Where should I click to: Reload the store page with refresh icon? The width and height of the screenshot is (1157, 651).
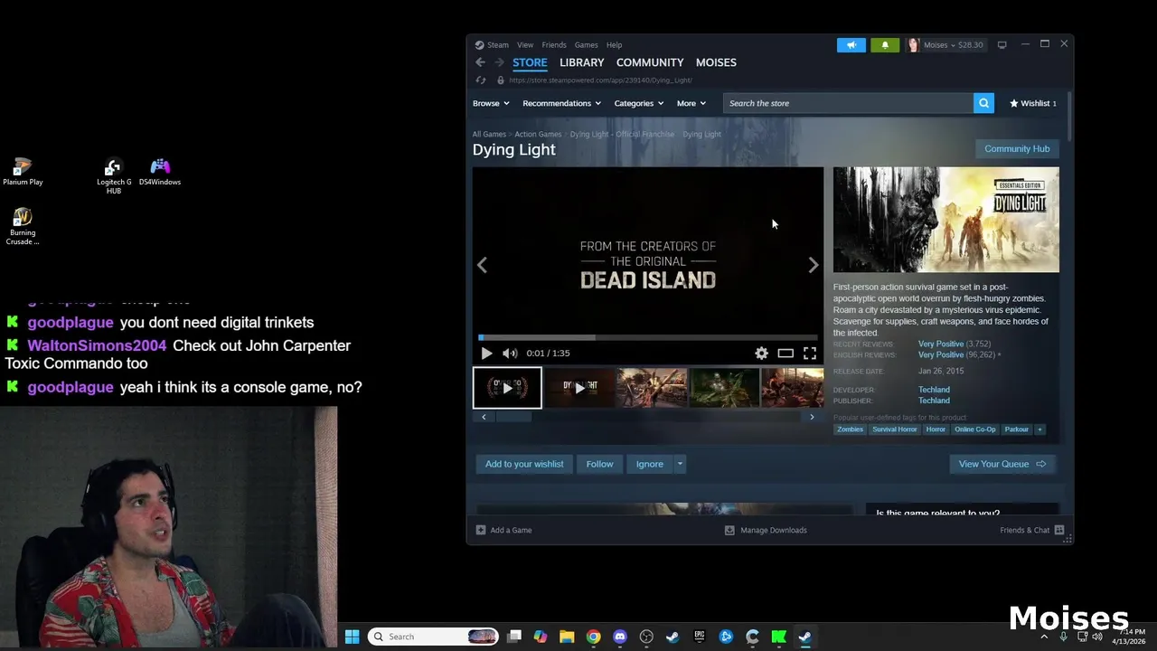click(x=481, y=80)
